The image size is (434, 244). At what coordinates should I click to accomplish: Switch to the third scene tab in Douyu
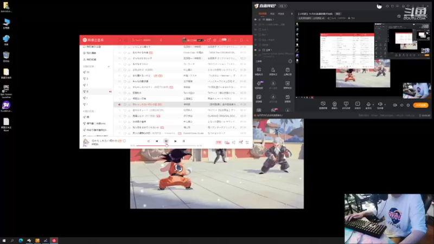click(281, 14)
